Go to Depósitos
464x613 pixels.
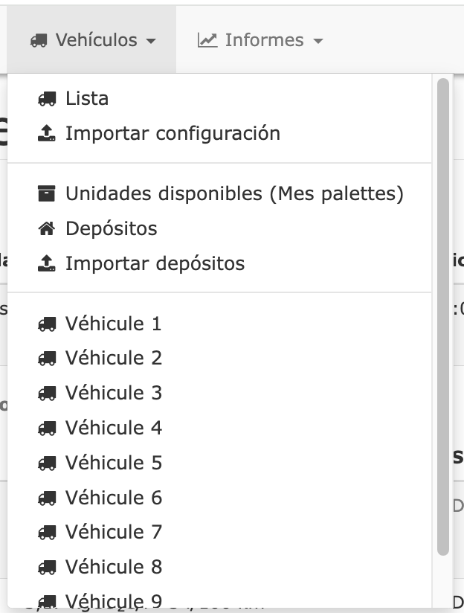point(112,229)
